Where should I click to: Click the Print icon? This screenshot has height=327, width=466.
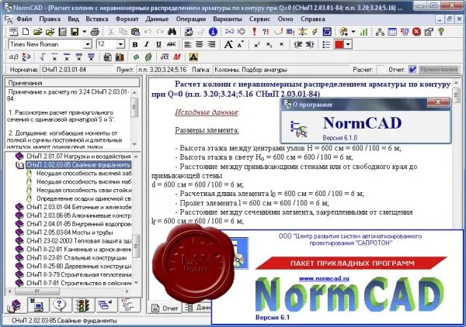click(95, 32)
